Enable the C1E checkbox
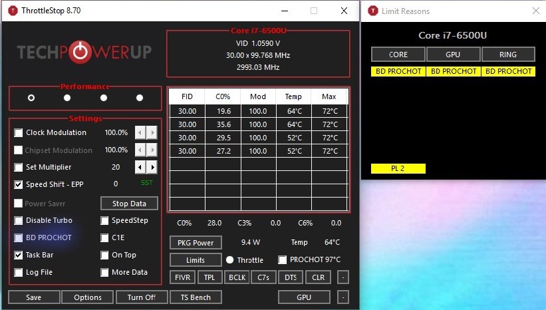 tap(104, 237)
